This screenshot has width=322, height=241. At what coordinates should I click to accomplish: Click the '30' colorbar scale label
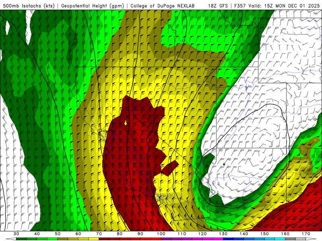click(x=16, y=234)
